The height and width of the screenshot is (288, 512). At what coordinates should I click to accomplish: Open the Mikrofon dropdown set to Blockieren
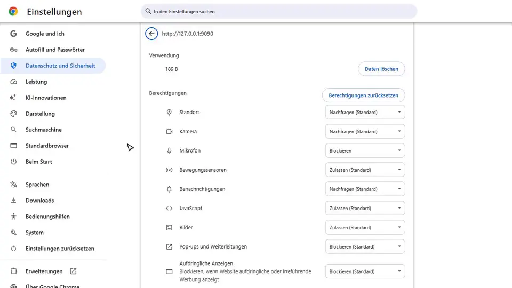pos(365,150)
